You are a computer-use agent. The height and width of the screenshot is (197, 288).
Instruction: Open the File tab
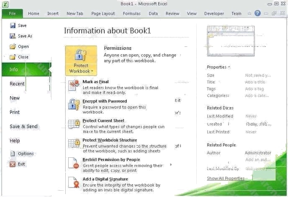12,13
